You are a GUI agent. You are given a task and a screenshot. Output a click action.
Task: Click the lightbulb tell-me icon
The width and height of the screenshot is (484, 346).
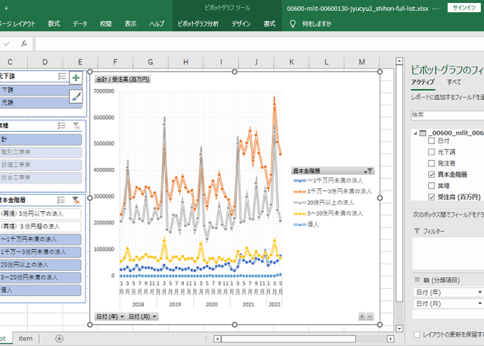[x=293, y=24]
